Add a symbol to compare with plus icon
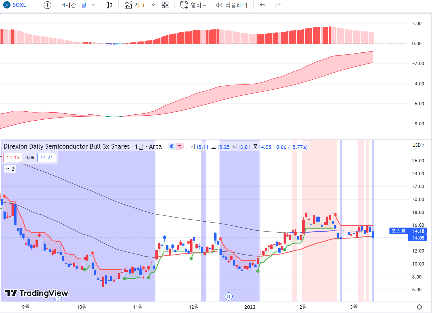Screen dimensions: 432x313 pos(47,5)
